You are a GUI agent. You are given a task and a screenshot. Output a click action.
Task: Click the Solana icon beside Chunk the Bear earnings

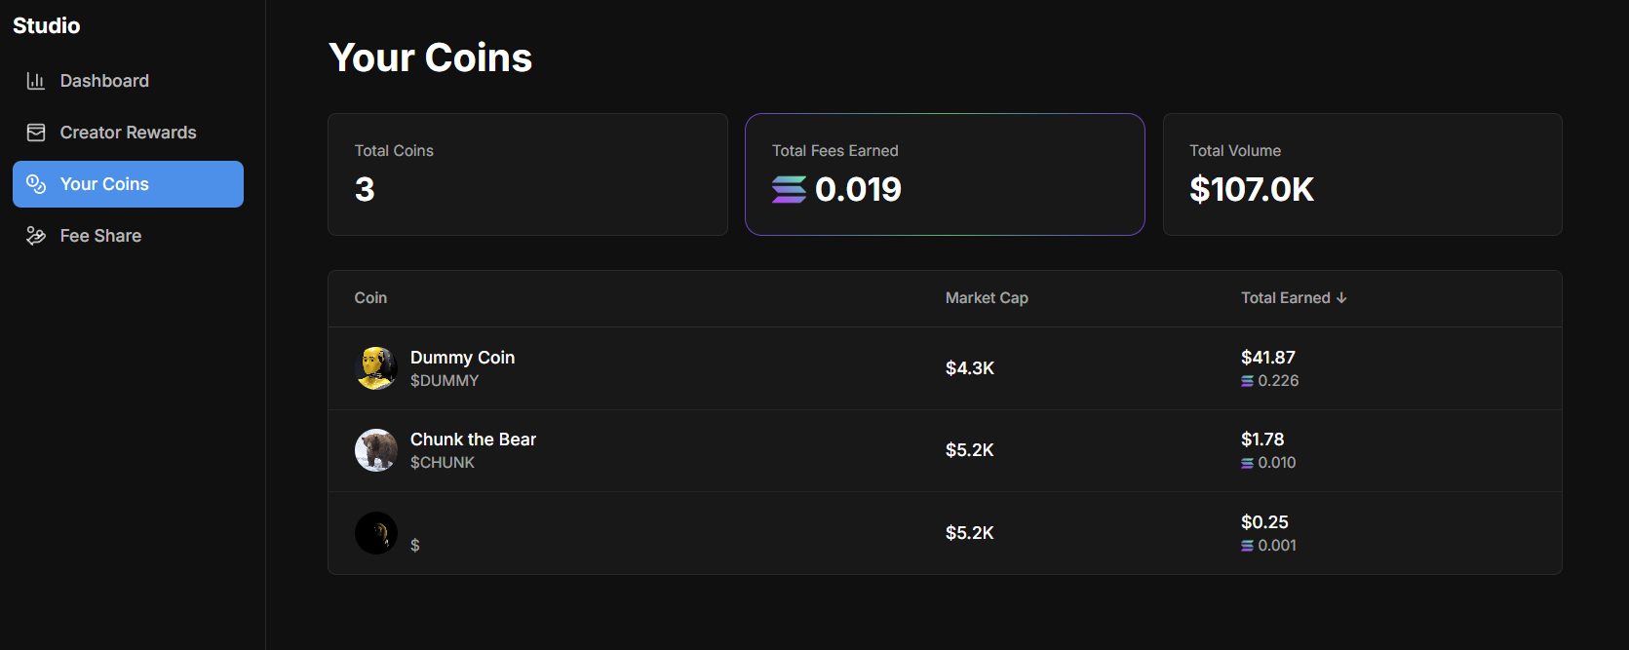pyautogui.click(x=1248, y=463)
